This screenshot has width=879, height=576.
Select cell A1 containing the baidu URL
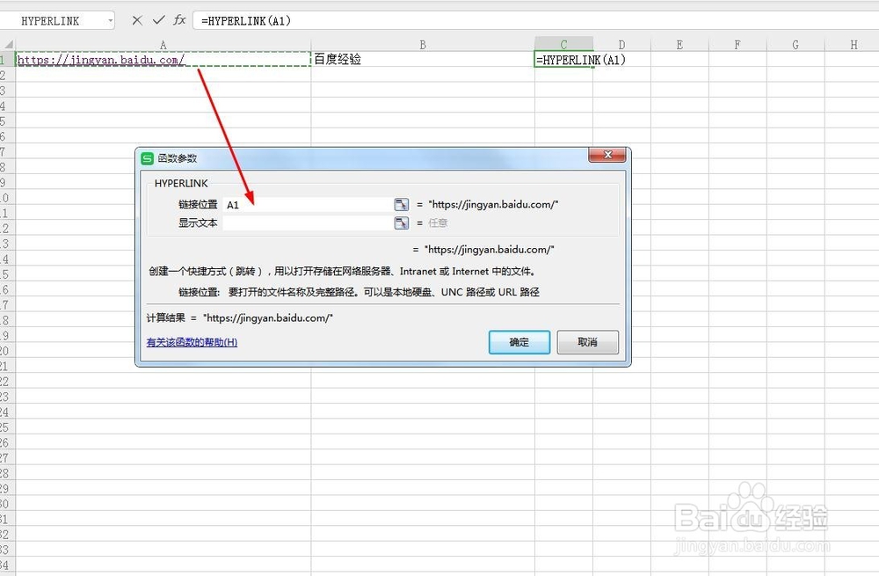coord(163,59)
